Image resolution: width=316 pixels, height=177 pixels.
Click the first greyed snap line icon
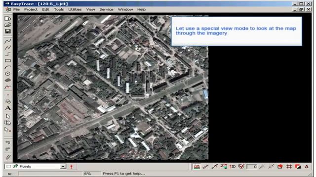[x=262, y=167]
